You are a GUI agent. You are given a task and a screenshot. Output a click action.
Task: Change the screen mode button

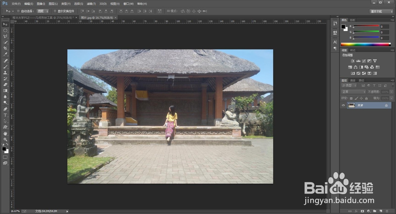pyautogui.click(x=5, y=163)
